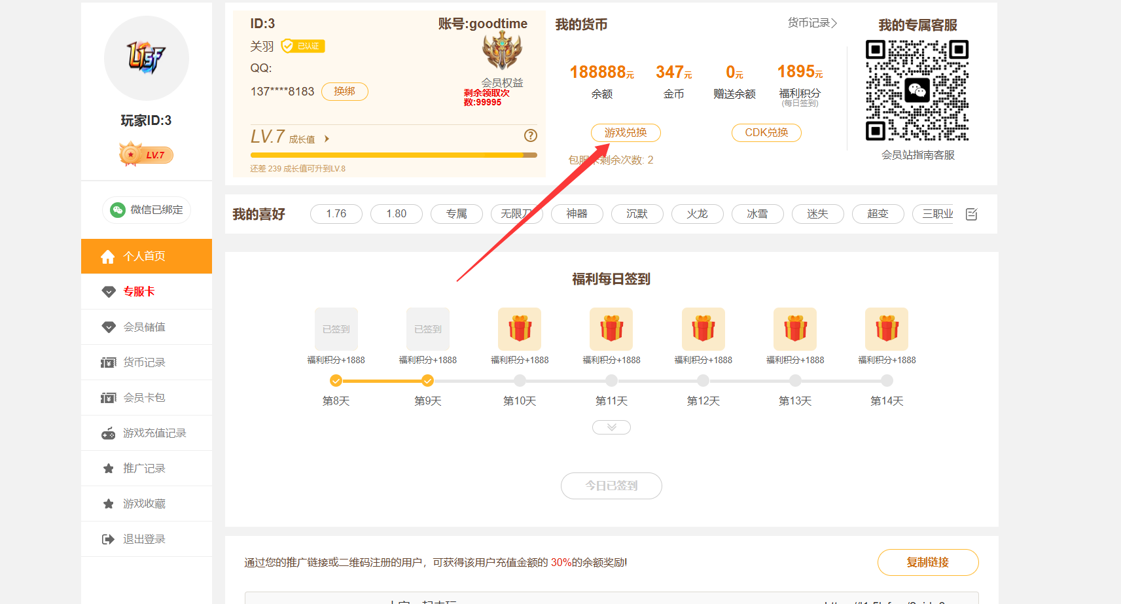Click the CDK兑换 button
This screenshot has height=604, width=1121.
pos(766,133)
